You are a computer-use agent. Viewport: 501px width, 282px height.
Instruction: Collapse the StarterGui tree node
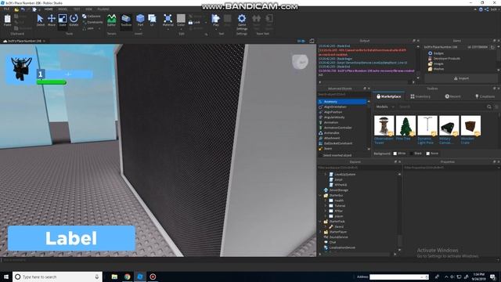point(320,195)
